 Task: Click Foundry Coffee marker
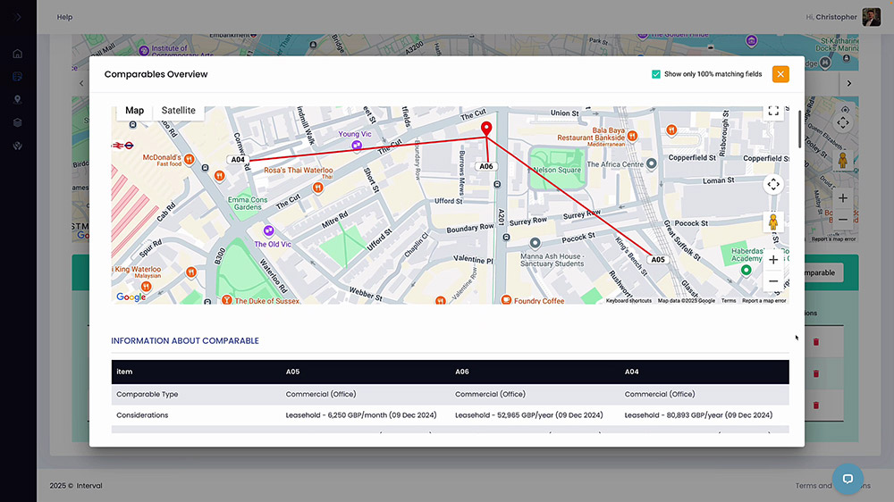click(506, 300)
